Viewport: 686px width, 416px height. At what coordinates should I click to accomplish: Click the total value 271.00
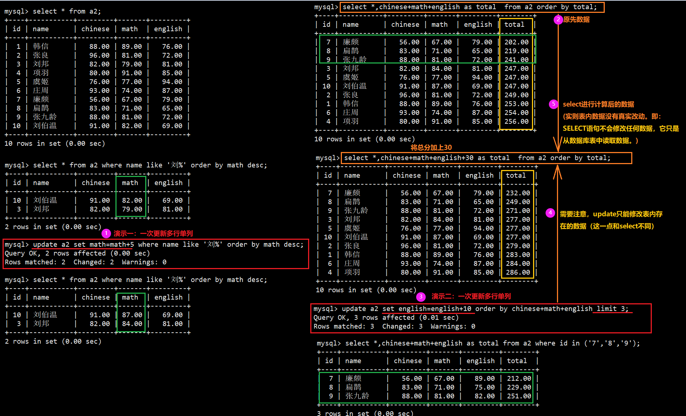tap(518, 211)
